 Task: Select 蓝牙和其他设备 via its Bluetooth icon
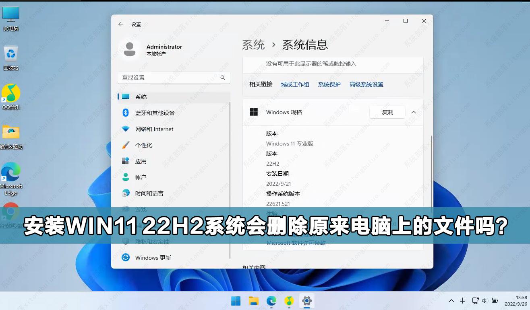126,113
